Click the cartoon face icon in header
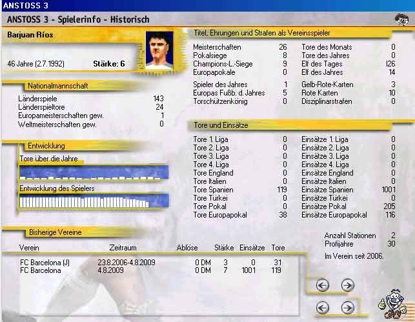The width and height of the screenshot is (415, 322). (401, 19)
